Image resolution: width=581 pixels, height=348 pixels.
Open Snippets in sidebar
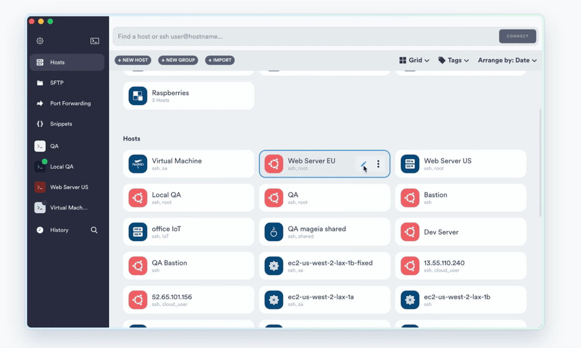[x=67, y=124]
